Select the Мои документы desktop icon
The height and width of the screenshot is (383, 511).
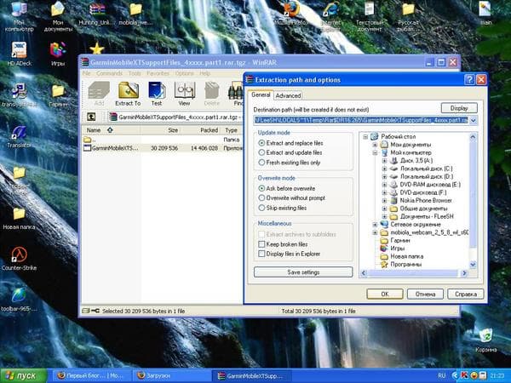(x=58, y=16)
